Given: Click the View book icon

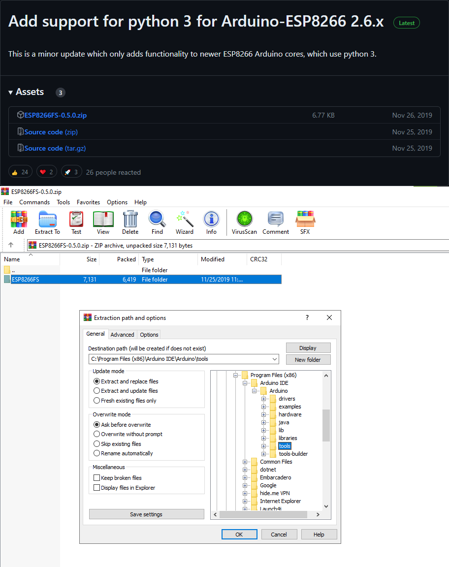Looking at the screenshot, I should tap(103, 222).
